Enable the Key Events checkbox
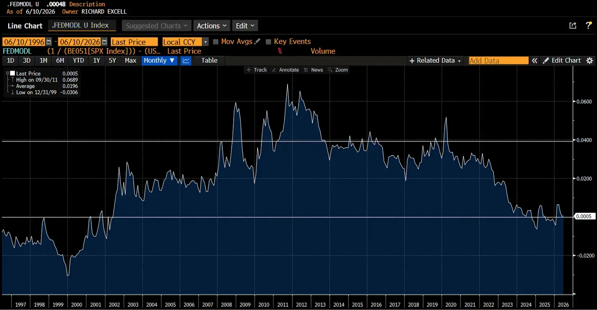This screenshot has width=597, height=310. (269, 42)
